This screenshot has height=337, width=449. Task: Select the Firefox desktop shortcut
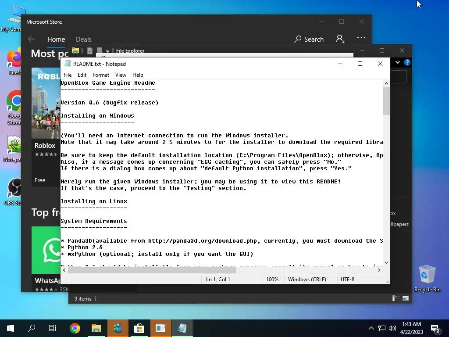[14, 61]
